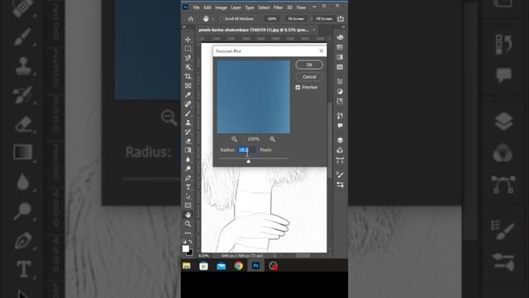Click the foreground color swatch
This screenshot has width=529, height=298.
[185, 248]
